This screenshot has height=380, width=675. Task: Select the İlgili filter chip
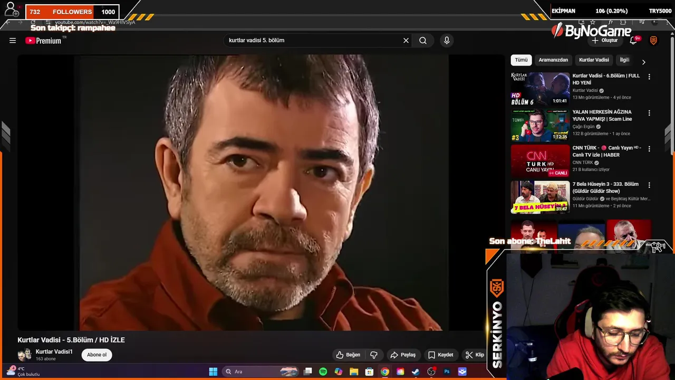click(624, 60)
